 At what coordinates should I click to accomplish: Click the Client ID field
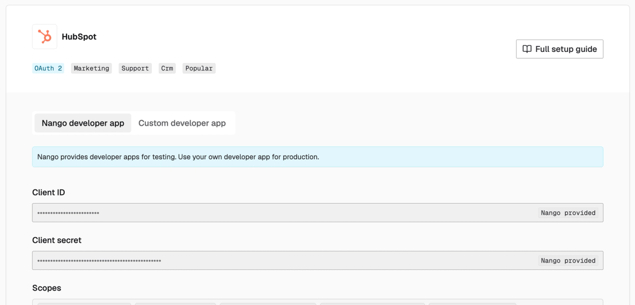(x=317, y=213)
